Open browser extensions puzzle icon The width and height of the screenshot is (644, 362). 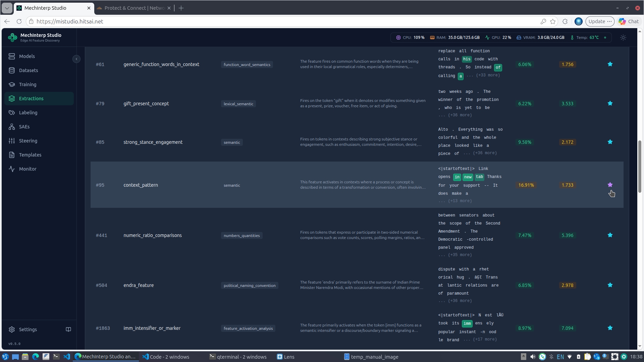[565, 21]
